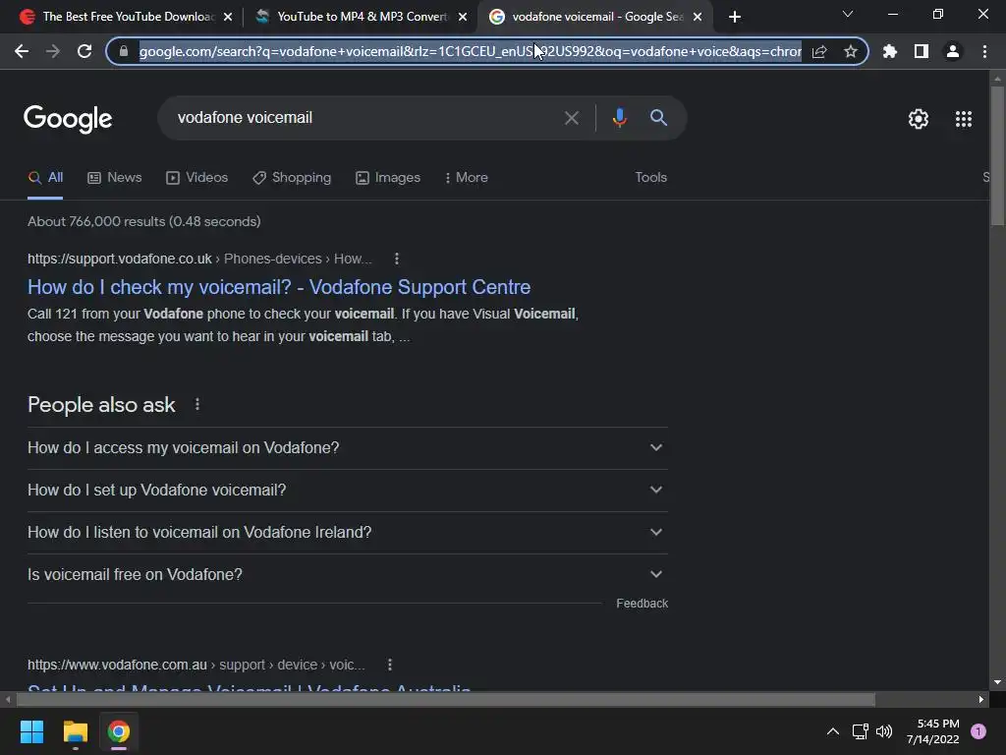Open the Windows Start menu
This screenshot has width=1006, height=755.
[x=31, y=731]
